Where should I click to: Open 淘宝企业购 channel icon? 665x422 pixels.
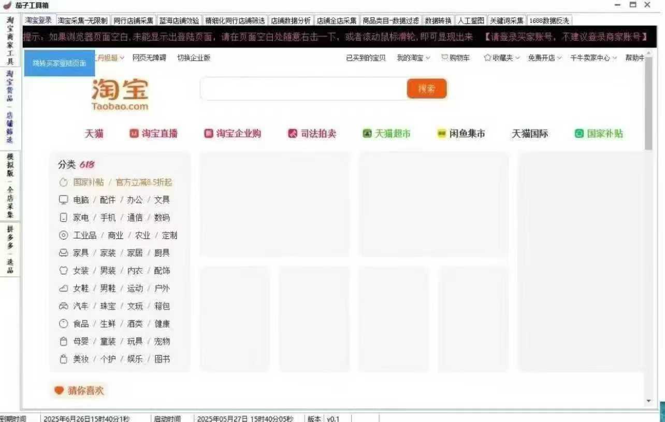coord(209,134)
